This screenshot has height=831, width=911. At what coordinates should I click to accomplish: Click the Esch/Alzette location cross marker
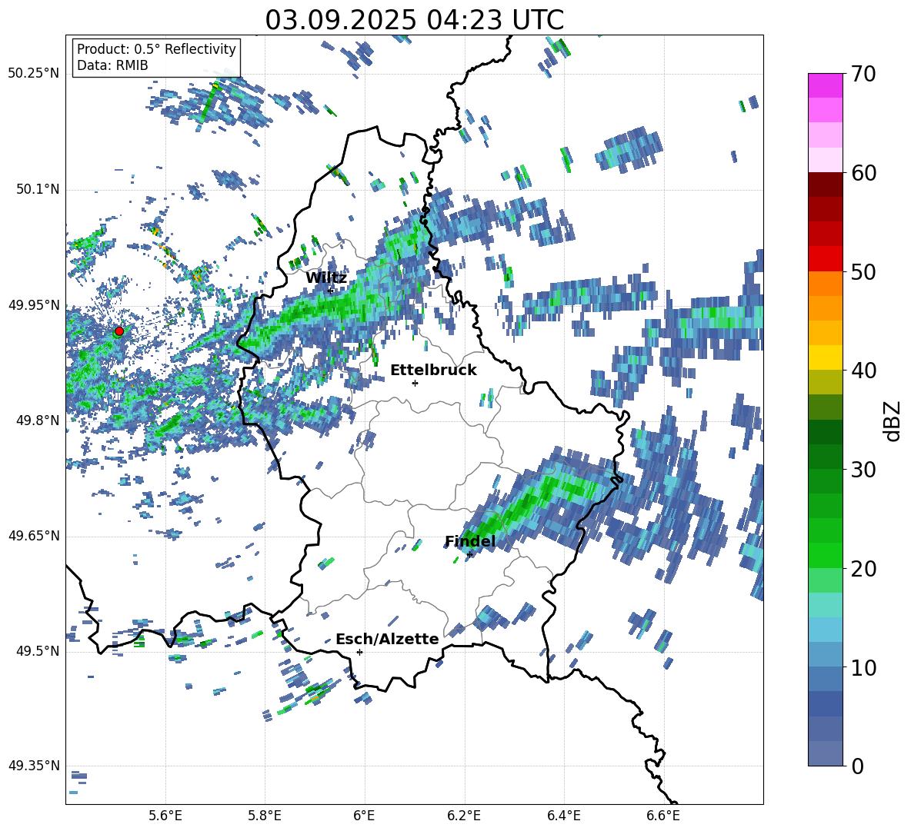tap(359, 652)
